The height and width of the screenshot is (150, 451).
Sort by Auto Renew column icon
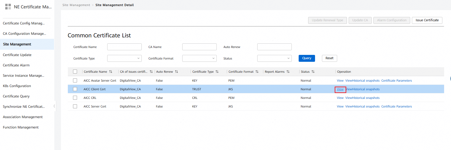pos(176,72)
